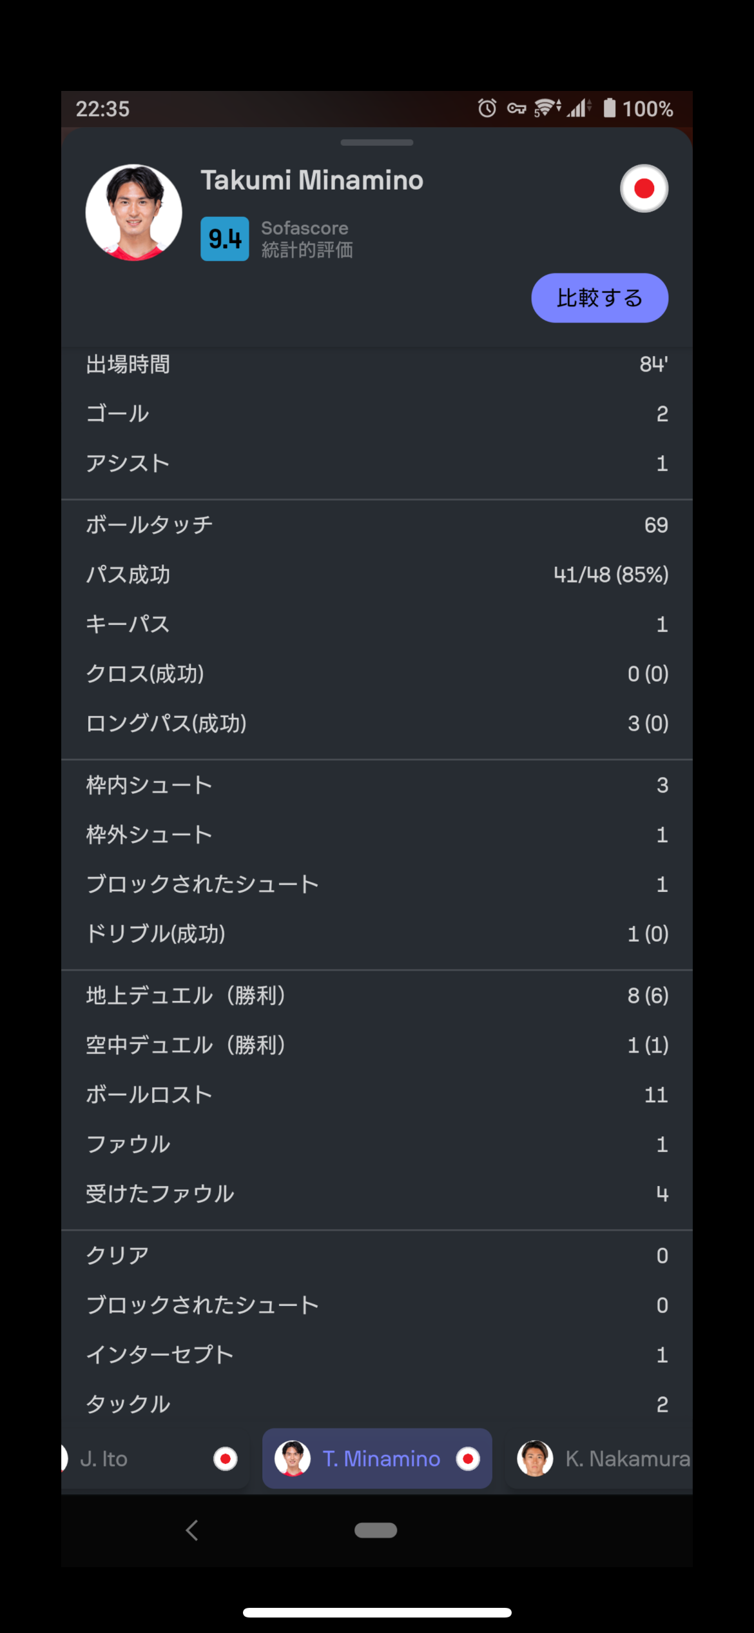Viewport: 754px width, 1633px height.
Task: Tap K. Nakamura's avatar photo
Action: pos(535,1458)
